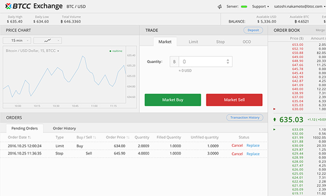Select ask price 635.04 in order book

[297, 101]
